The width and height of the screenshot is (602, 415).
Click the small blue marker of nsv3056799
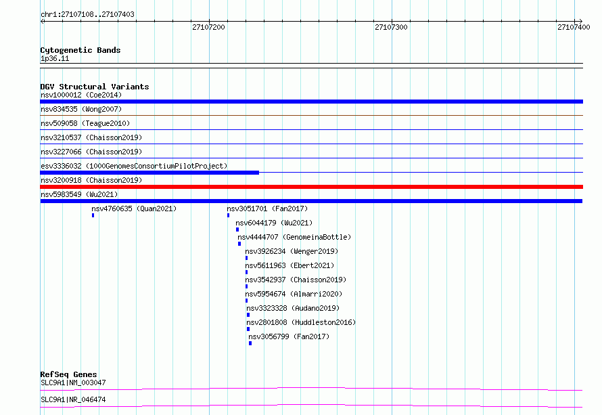pos(250,343)
